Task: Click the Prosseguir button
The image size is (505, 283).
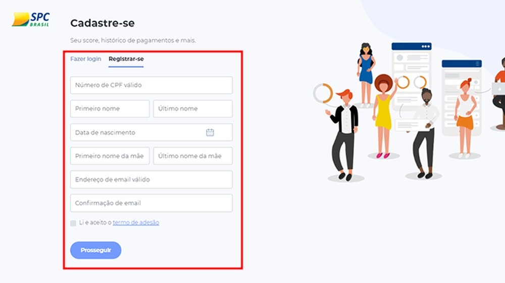Action: 95,250
